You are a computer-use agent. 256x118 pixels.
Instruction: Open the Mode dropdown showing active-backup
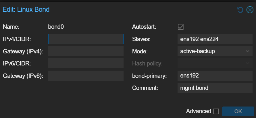point(215,51)
